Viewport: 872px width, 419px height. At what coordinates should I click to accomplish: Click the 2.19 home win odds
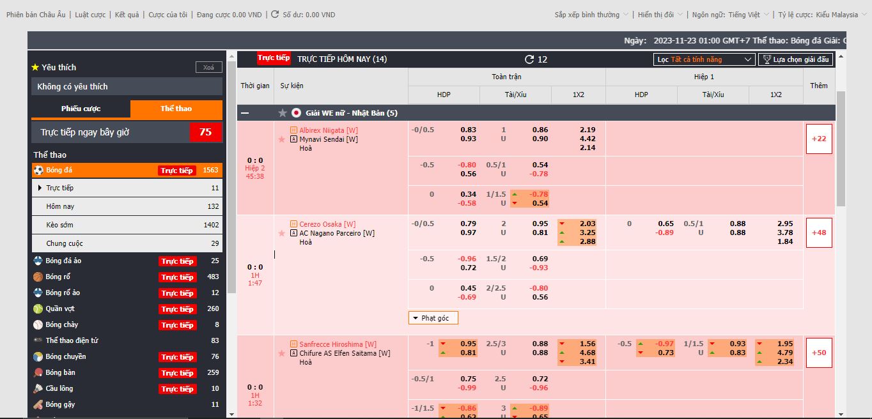(x=588, y=130)
